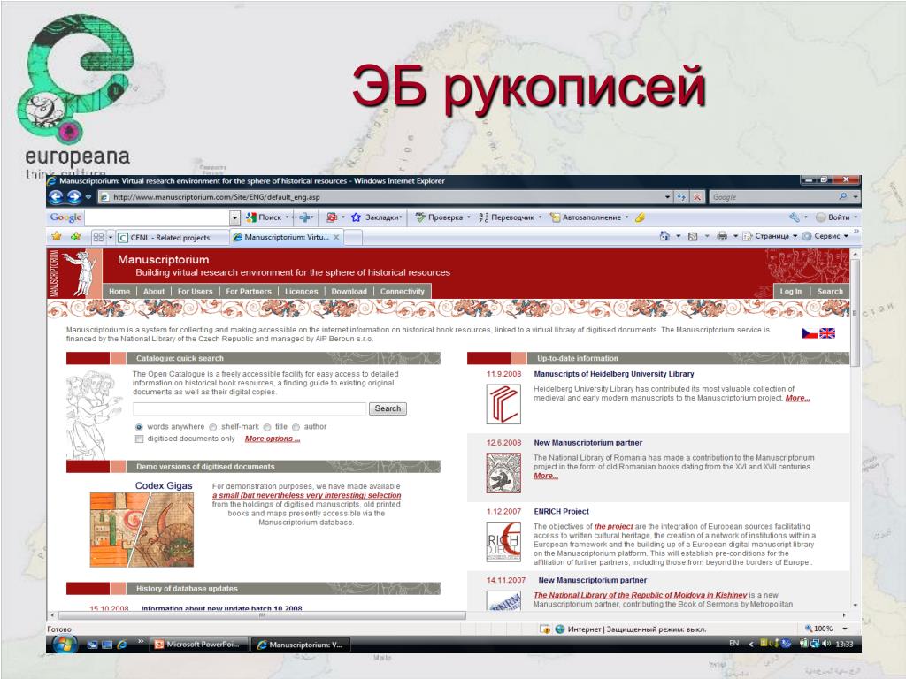This screenshot has height=679, width=906.
Task: Click the Czech flag language icon
Action: (810, 333)
